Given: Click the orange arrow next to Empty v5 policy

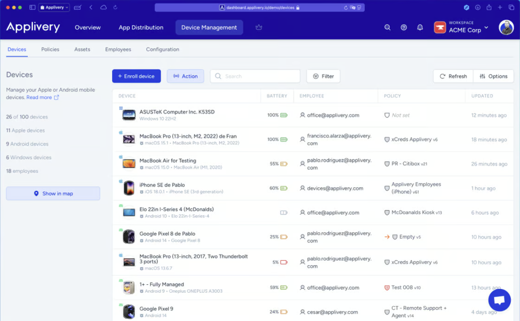Looking at the screenshot, I should (x=388, y=237).
